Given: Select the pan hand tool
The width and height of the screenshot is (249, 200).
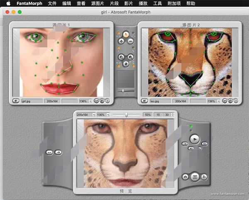Looking at the screenshot, I should coord(125,63).
